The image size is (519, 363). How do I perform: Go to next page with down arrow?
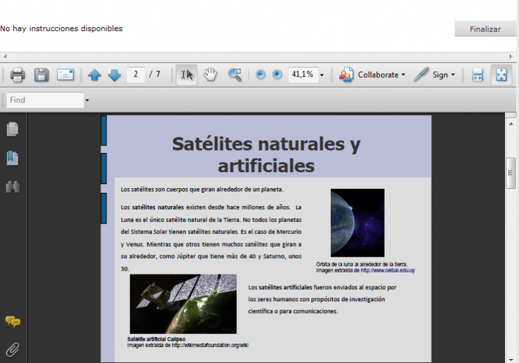[114, 75]
